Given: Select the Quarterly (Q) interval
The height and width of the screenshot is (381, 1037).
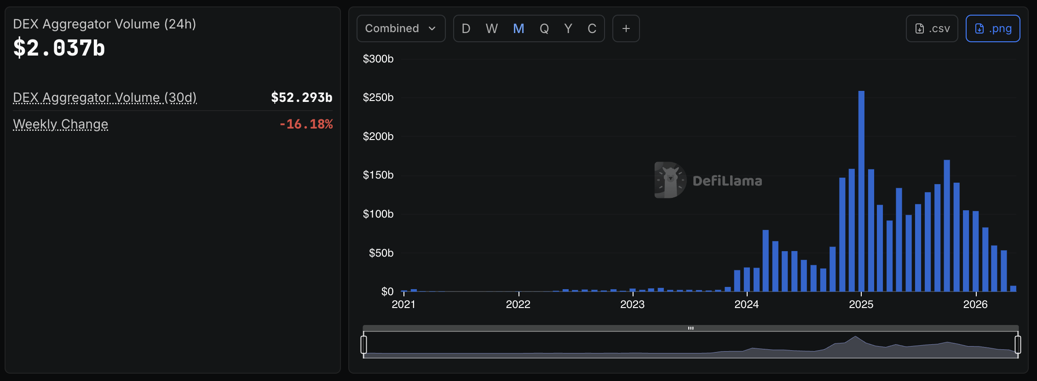Looking at the screenshot, I should pyautogui.click(x=544, y=28).
